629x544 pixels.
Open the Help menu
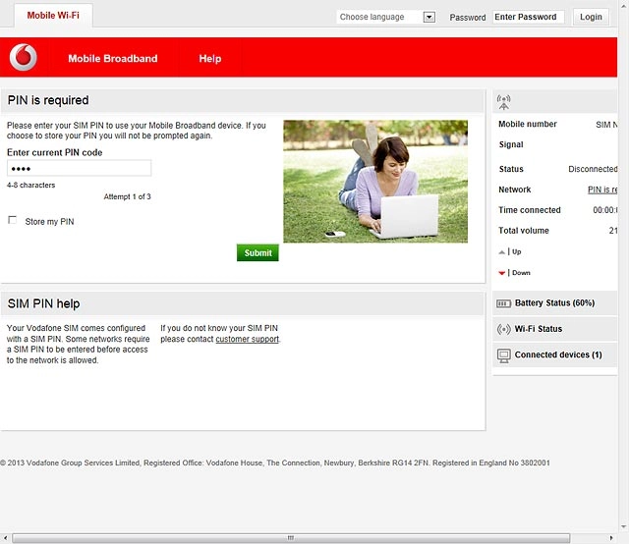click(209, 59)
